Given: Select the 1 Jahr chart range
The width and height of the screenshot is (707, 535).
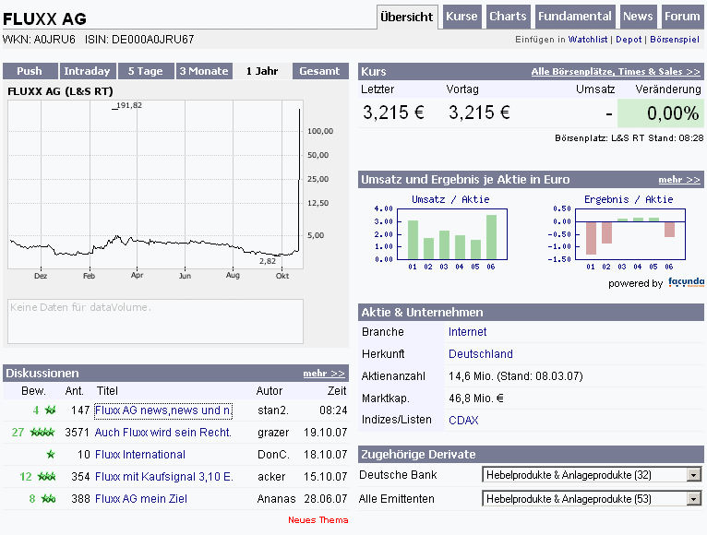Looking at the screenshot, I should click(262, 71).
